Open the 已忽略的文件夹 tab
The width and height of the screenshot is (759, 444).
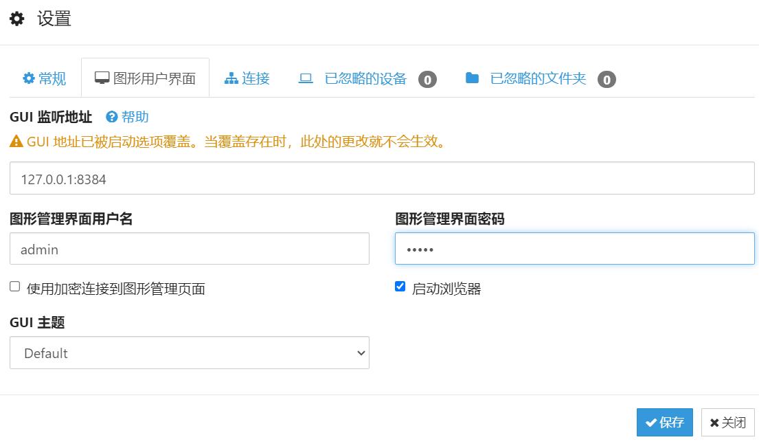tap(540, 78)
